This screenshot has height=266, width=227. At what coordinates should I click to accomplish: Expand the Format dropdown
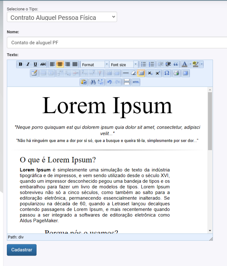pyautogui.click(x=107, y=64)
